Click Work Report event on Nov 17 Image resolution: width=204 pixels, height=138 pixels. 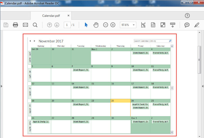141,87
